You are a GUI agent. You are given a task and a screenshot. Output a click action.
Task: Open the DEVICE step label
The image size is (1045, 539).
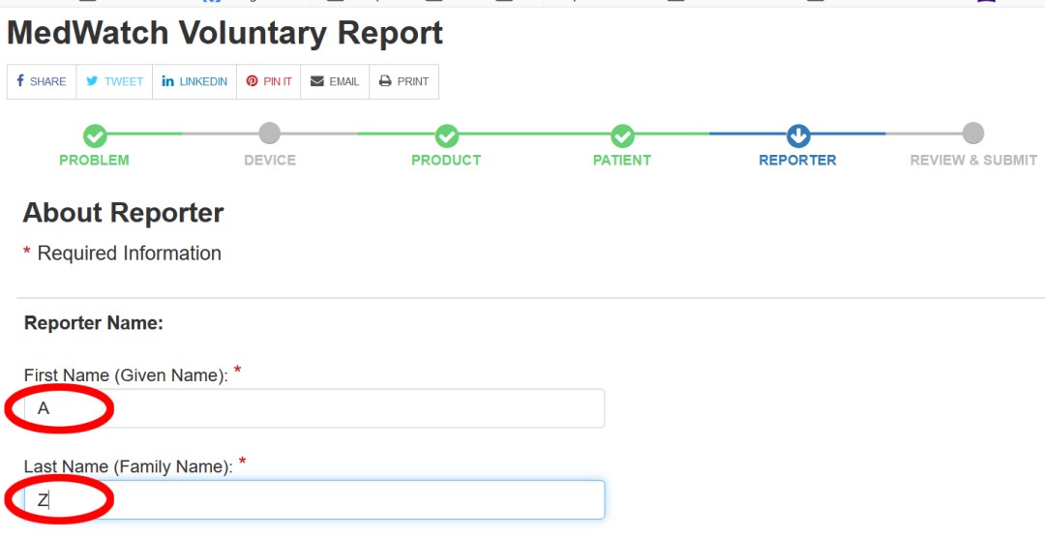click(x=270, y=161)
